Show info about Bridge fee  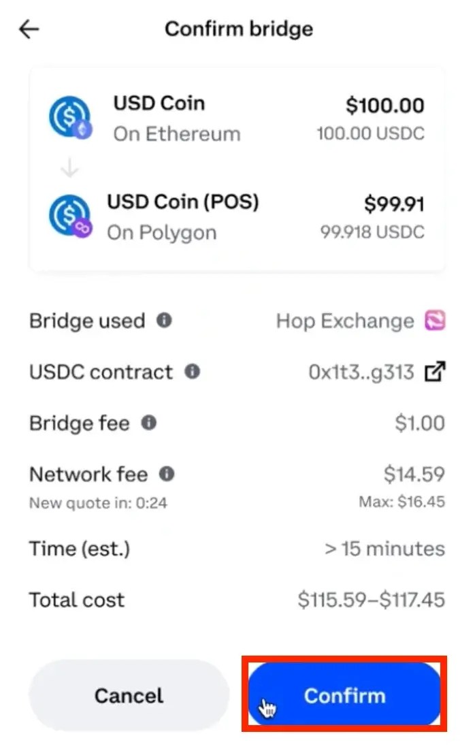[x=148, y=423]
